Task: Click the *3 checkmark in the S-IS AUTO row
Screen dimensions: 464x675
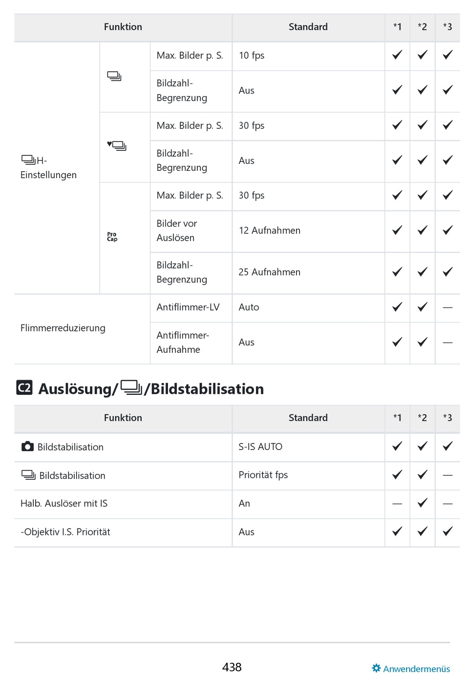Action: tap(447, 447)
